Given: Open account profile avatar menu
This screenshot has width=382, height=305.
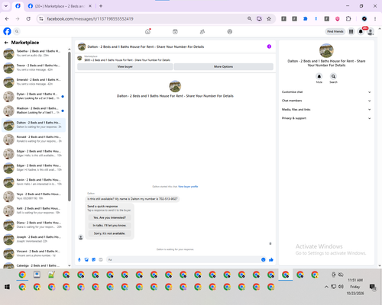Looking at the screenshot, I should point(371,32).
